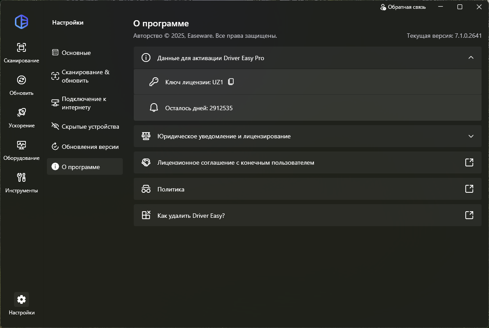
Task: Click the Настройки gear icon
Action: 21,299
